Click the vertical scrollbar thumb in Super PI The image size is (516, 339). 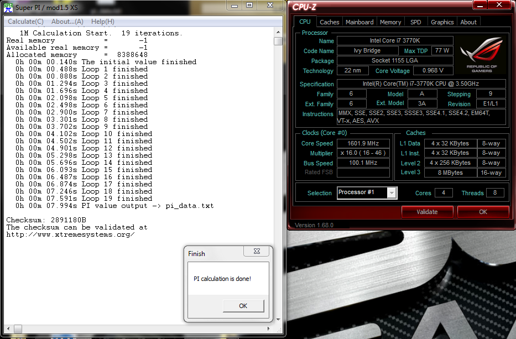click(278, 41)
